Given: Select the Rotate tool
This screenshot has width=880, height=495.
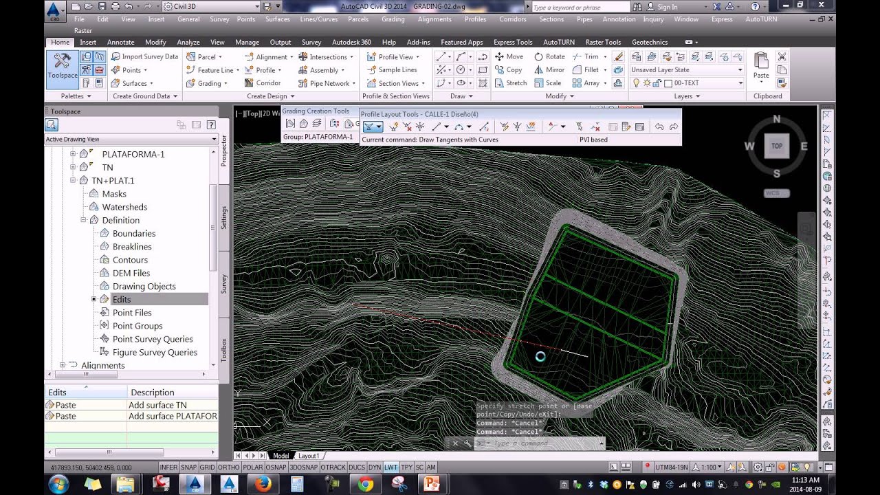Looking at the screenshot, I should pyautogui.click(x=550, y=56).
